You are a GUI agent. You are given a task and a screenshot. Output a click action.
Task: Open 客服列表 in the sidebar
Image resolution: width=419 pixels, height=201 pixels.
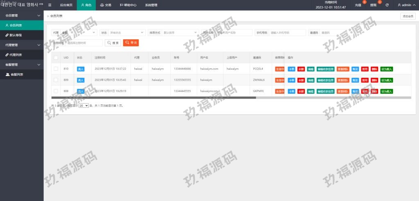point(16,75)
